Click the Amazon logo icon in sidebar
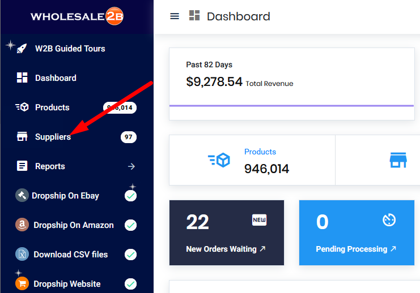The width and height of the screenshot is (420, 293). 22,225
